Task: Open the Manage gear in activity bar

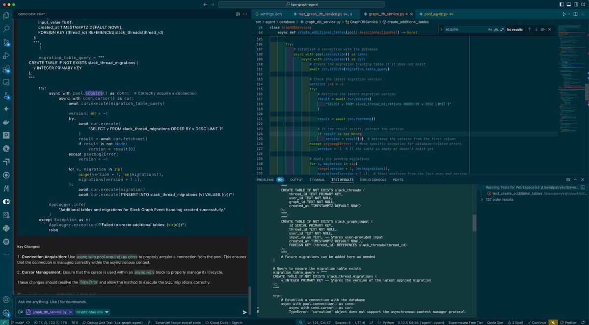Action: click(6, 313)
